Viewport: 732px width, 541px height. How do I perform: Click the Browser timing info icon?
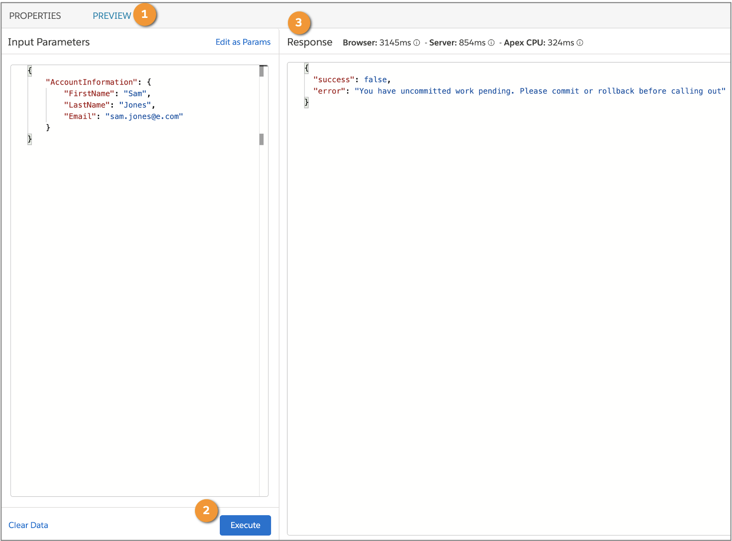coord(416,43)
